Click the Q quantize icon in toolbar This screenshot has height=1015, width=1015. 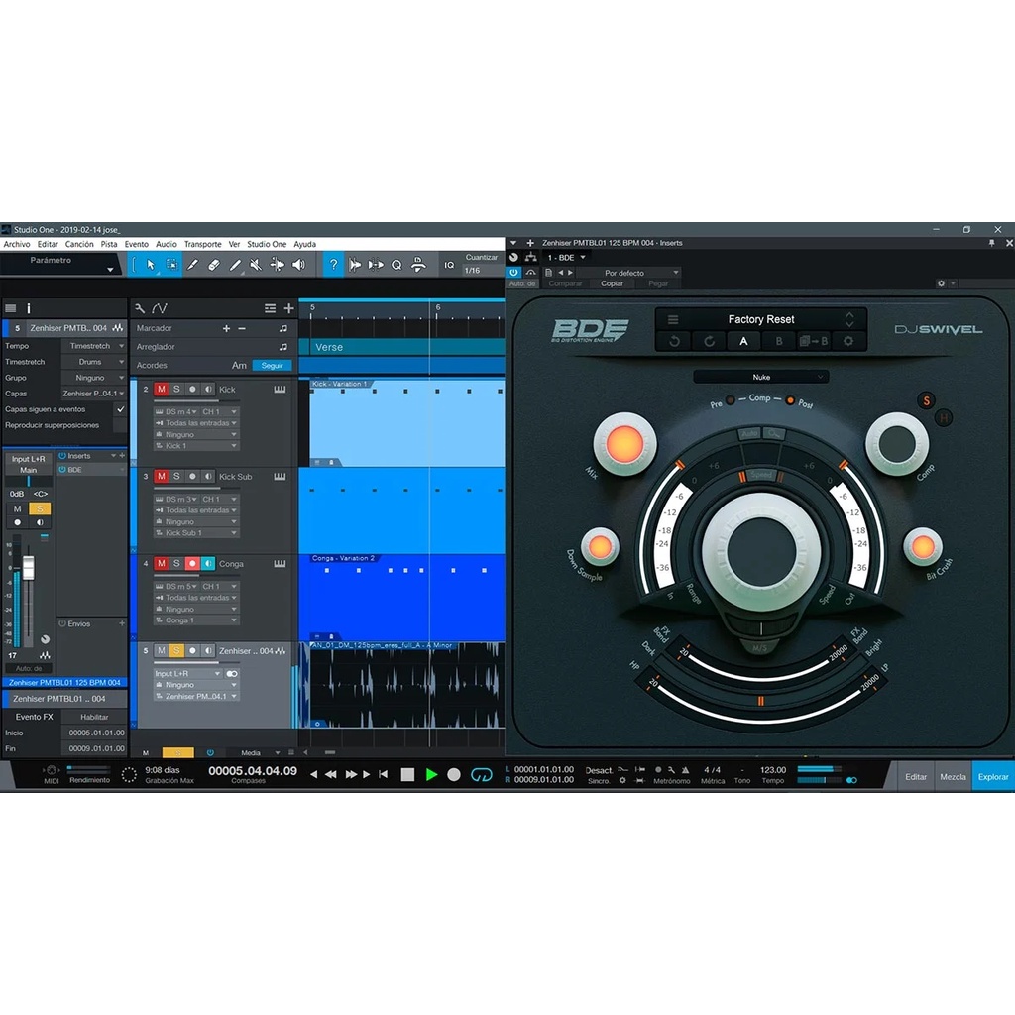click(396, 265)
